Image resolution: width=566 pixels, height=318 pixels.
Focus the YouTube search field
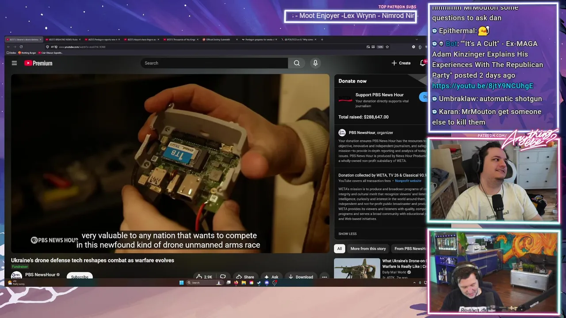(x=214, y=63)
